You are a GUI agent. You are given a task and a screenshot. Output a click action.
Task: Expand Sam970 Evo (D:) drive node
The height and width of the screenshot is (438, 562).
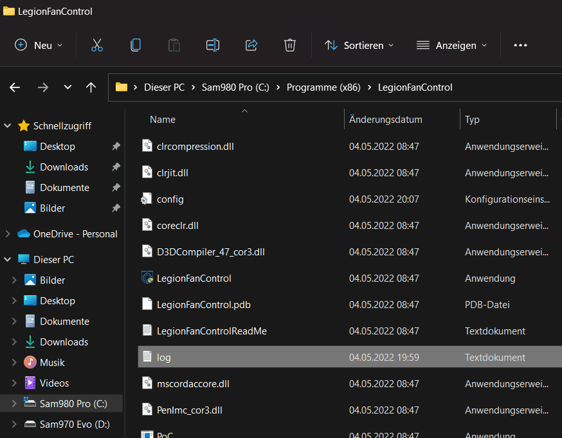(x=14, y=424)
